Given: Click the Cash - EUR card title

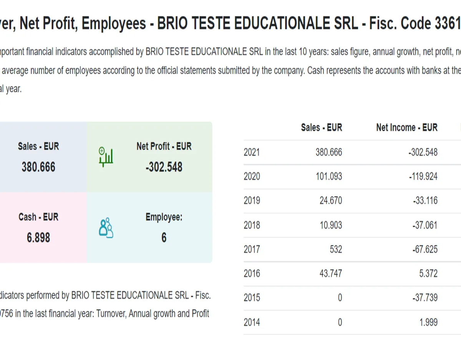Looking at the screenshot, I should coord(38,217).
